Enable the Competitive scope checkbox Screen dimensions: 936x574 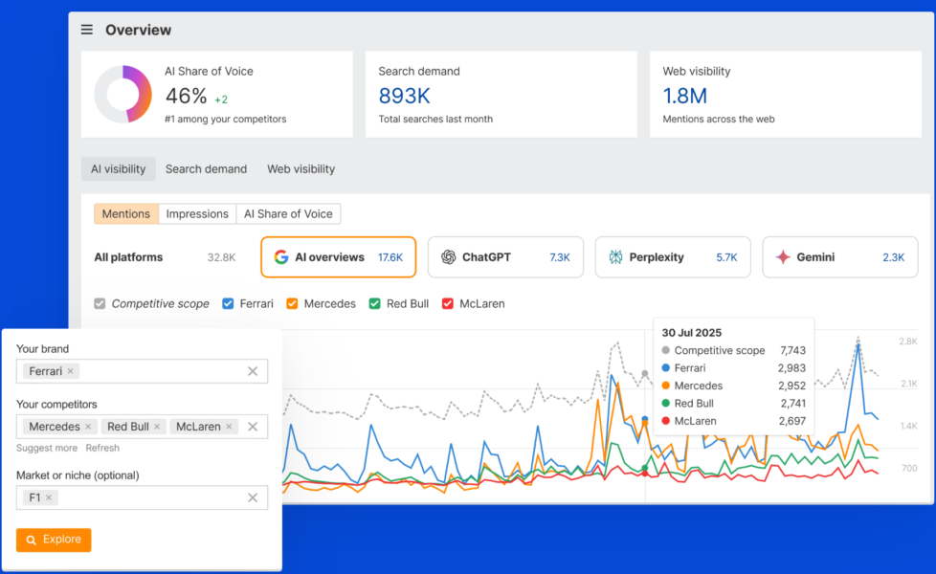tap(100, 303)
